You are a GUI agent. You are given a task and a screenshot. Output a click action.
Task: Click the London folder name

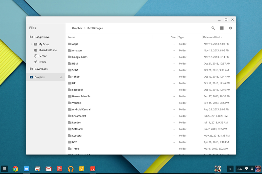pyautogui.click(x=77, y=123)
